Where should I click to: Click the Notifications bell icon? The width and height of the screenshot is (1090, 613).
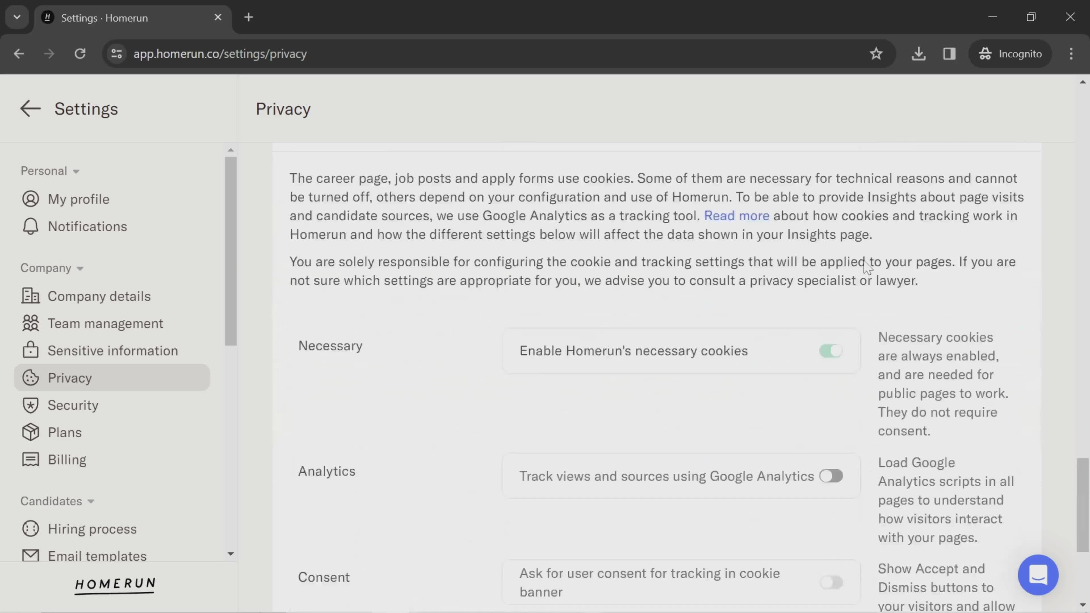click(x=30, y=226)
